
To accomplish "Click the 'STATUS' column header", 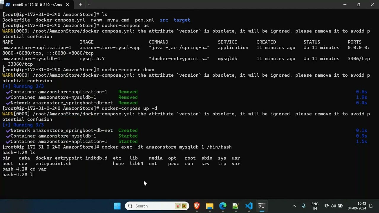I will 312,42.
